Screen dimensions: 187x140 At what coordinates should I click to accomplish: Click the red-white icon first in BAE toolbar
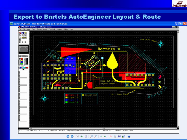coord(20,33)
